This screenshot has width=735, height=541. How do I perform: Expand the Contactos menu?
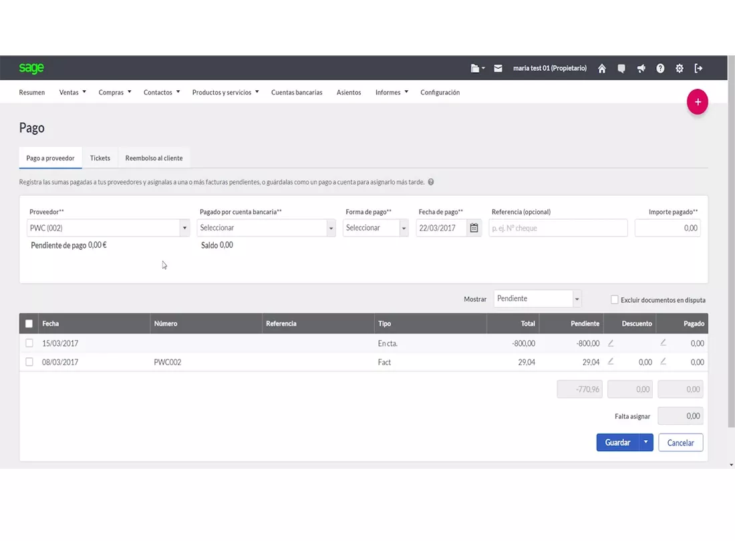(x=162, y=92)
